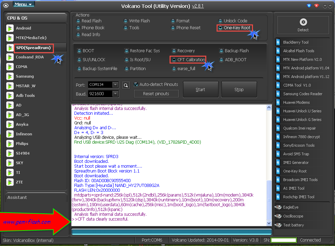Select the Phone Reset option
The height and width of the screenshot is (246, 335).
click(x=173, y=28)
